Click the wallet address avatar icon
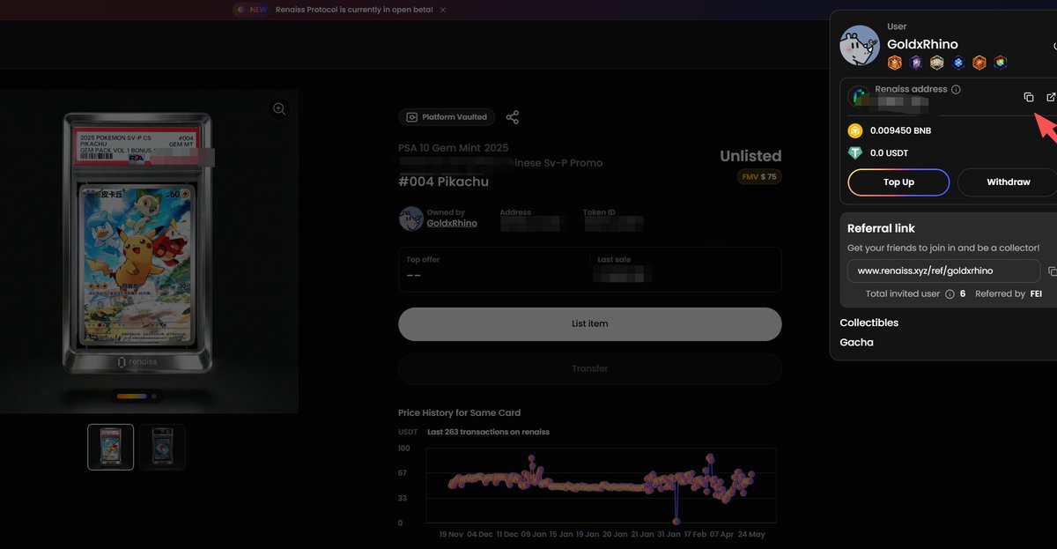 [x=861, y=97]
